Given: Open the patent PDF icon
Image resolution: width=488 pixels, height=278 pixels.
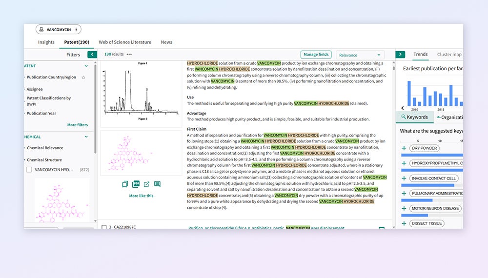Looking at the screenshot, I should click(x=136, y=184).
